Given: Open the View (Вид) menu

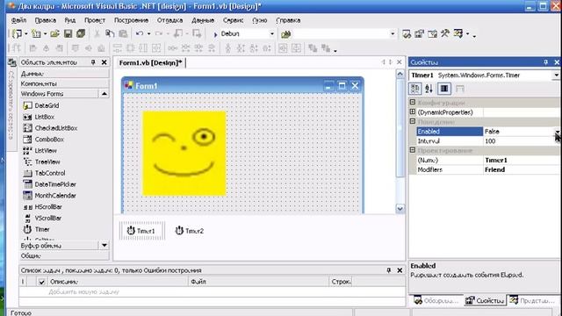Looking at the screenshot, I should tap(70, 20).
